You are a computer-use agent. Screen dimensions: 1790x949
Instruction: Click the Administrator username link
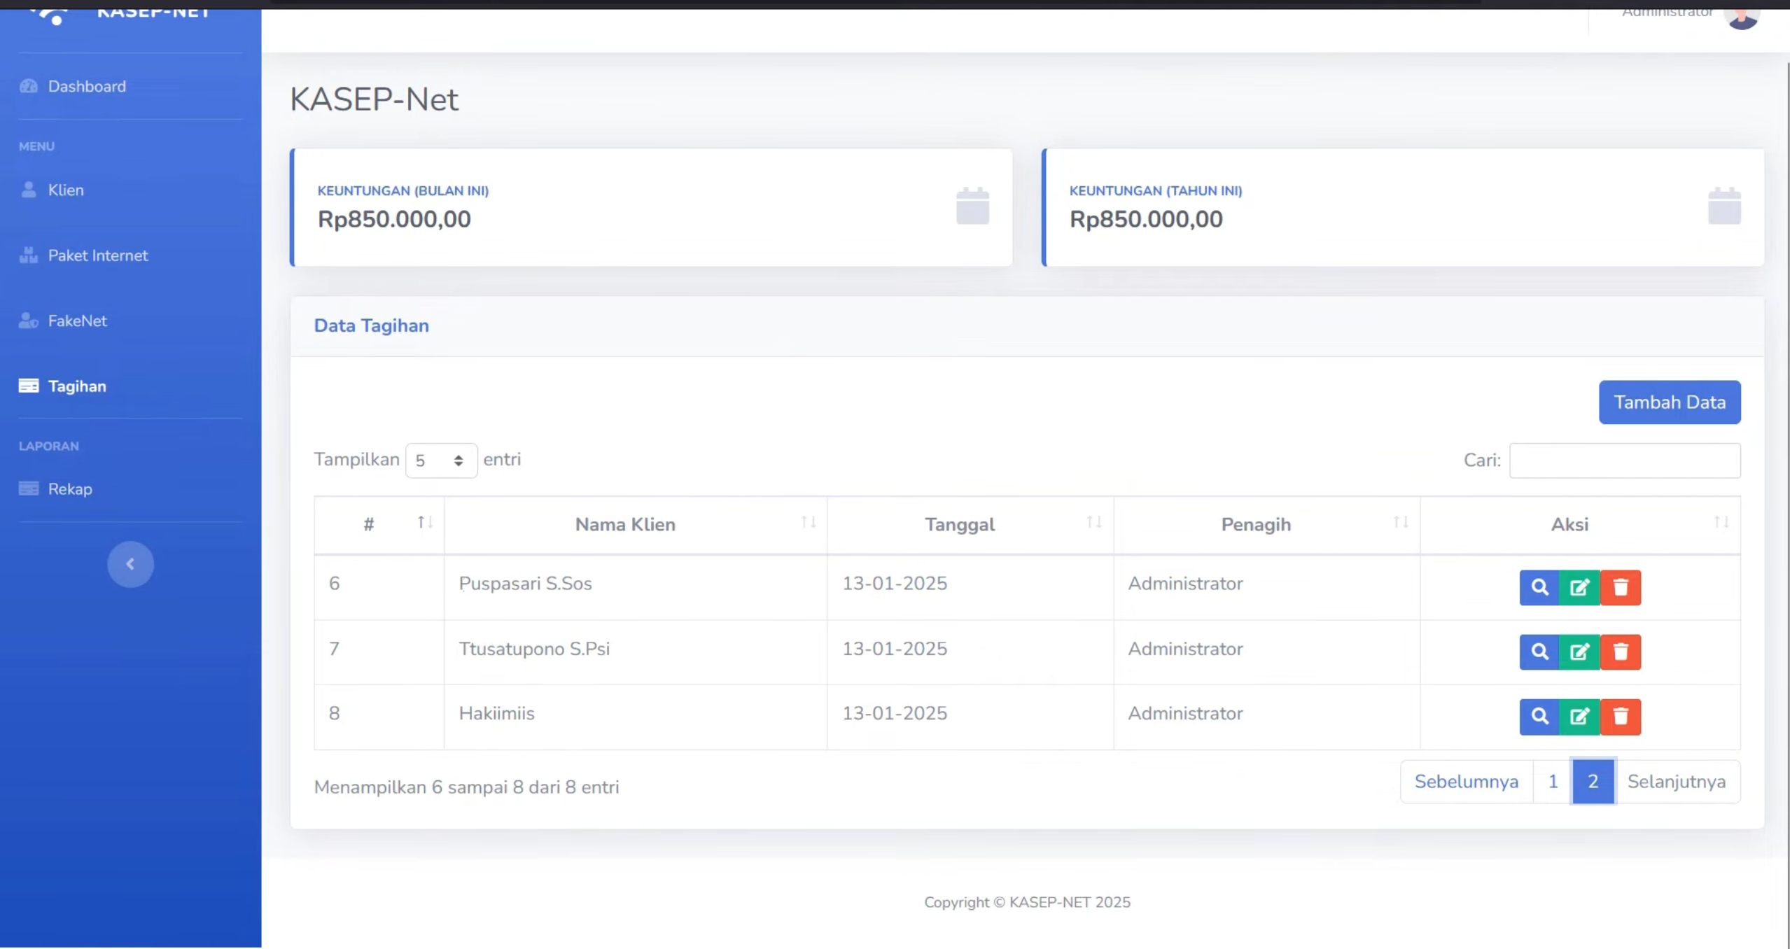pyautogui.click(x=1667, y=12)
